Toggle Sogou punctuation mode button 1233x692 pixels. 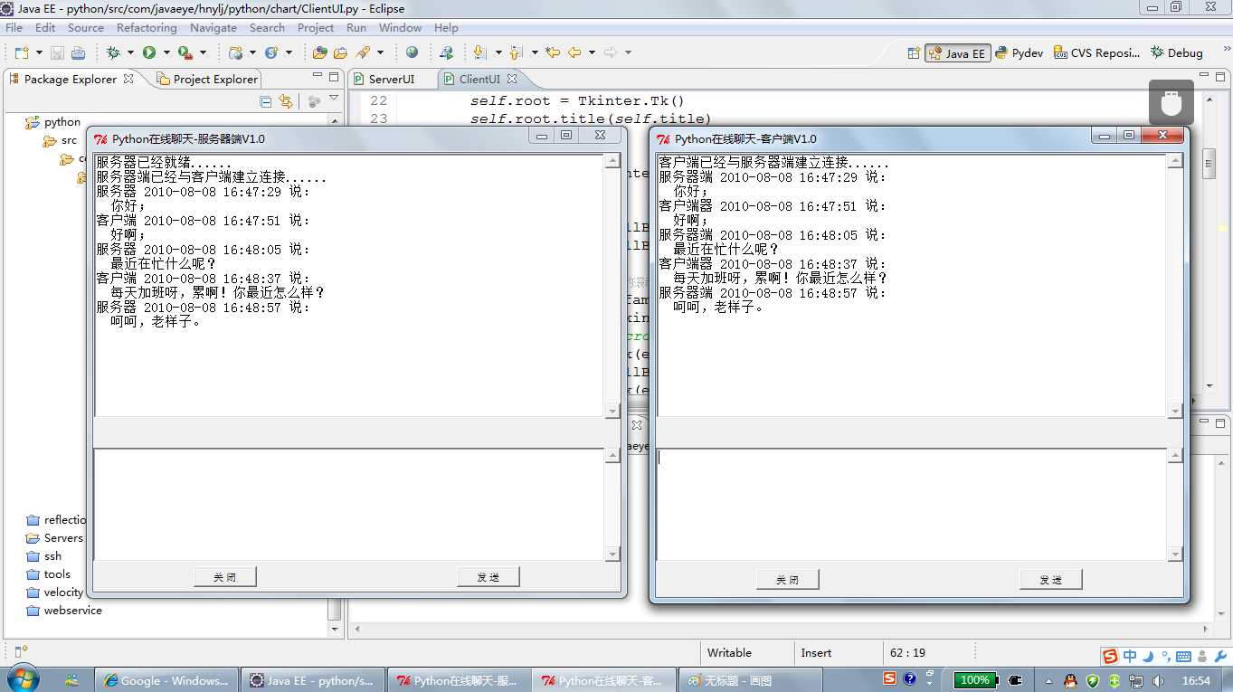click(x=1166, y=657)
